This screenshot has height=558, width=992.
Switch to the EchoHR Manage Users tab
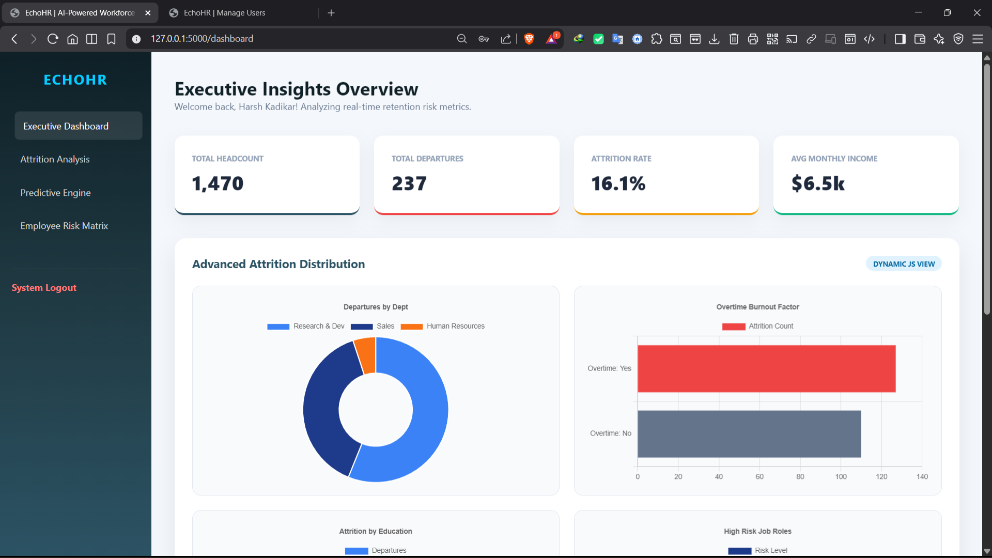click(x=224, y=12)
